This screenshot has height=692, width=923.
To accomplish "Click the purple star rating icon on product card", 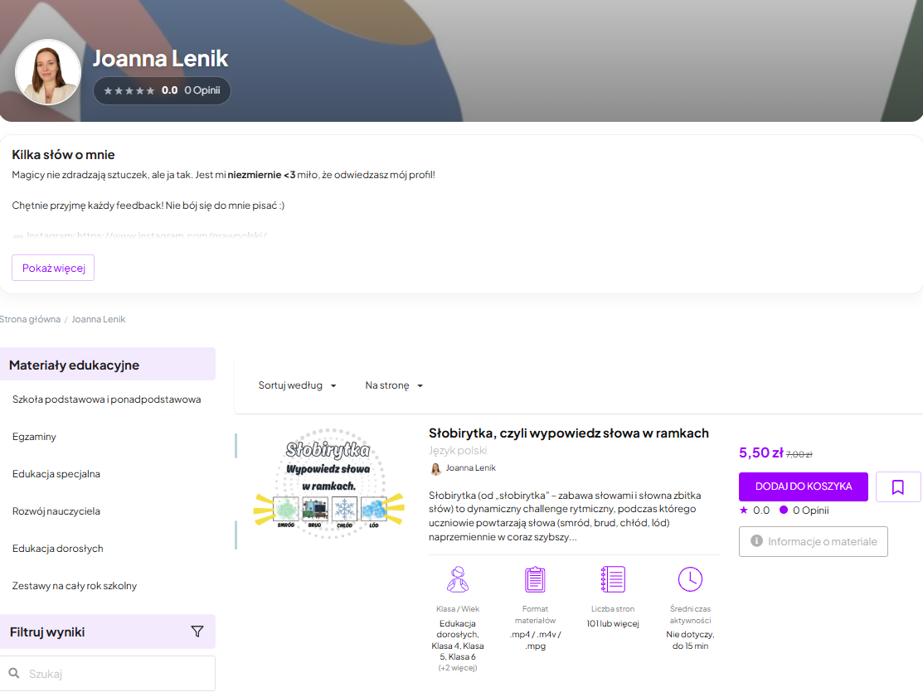I will (x=744, y=511).
